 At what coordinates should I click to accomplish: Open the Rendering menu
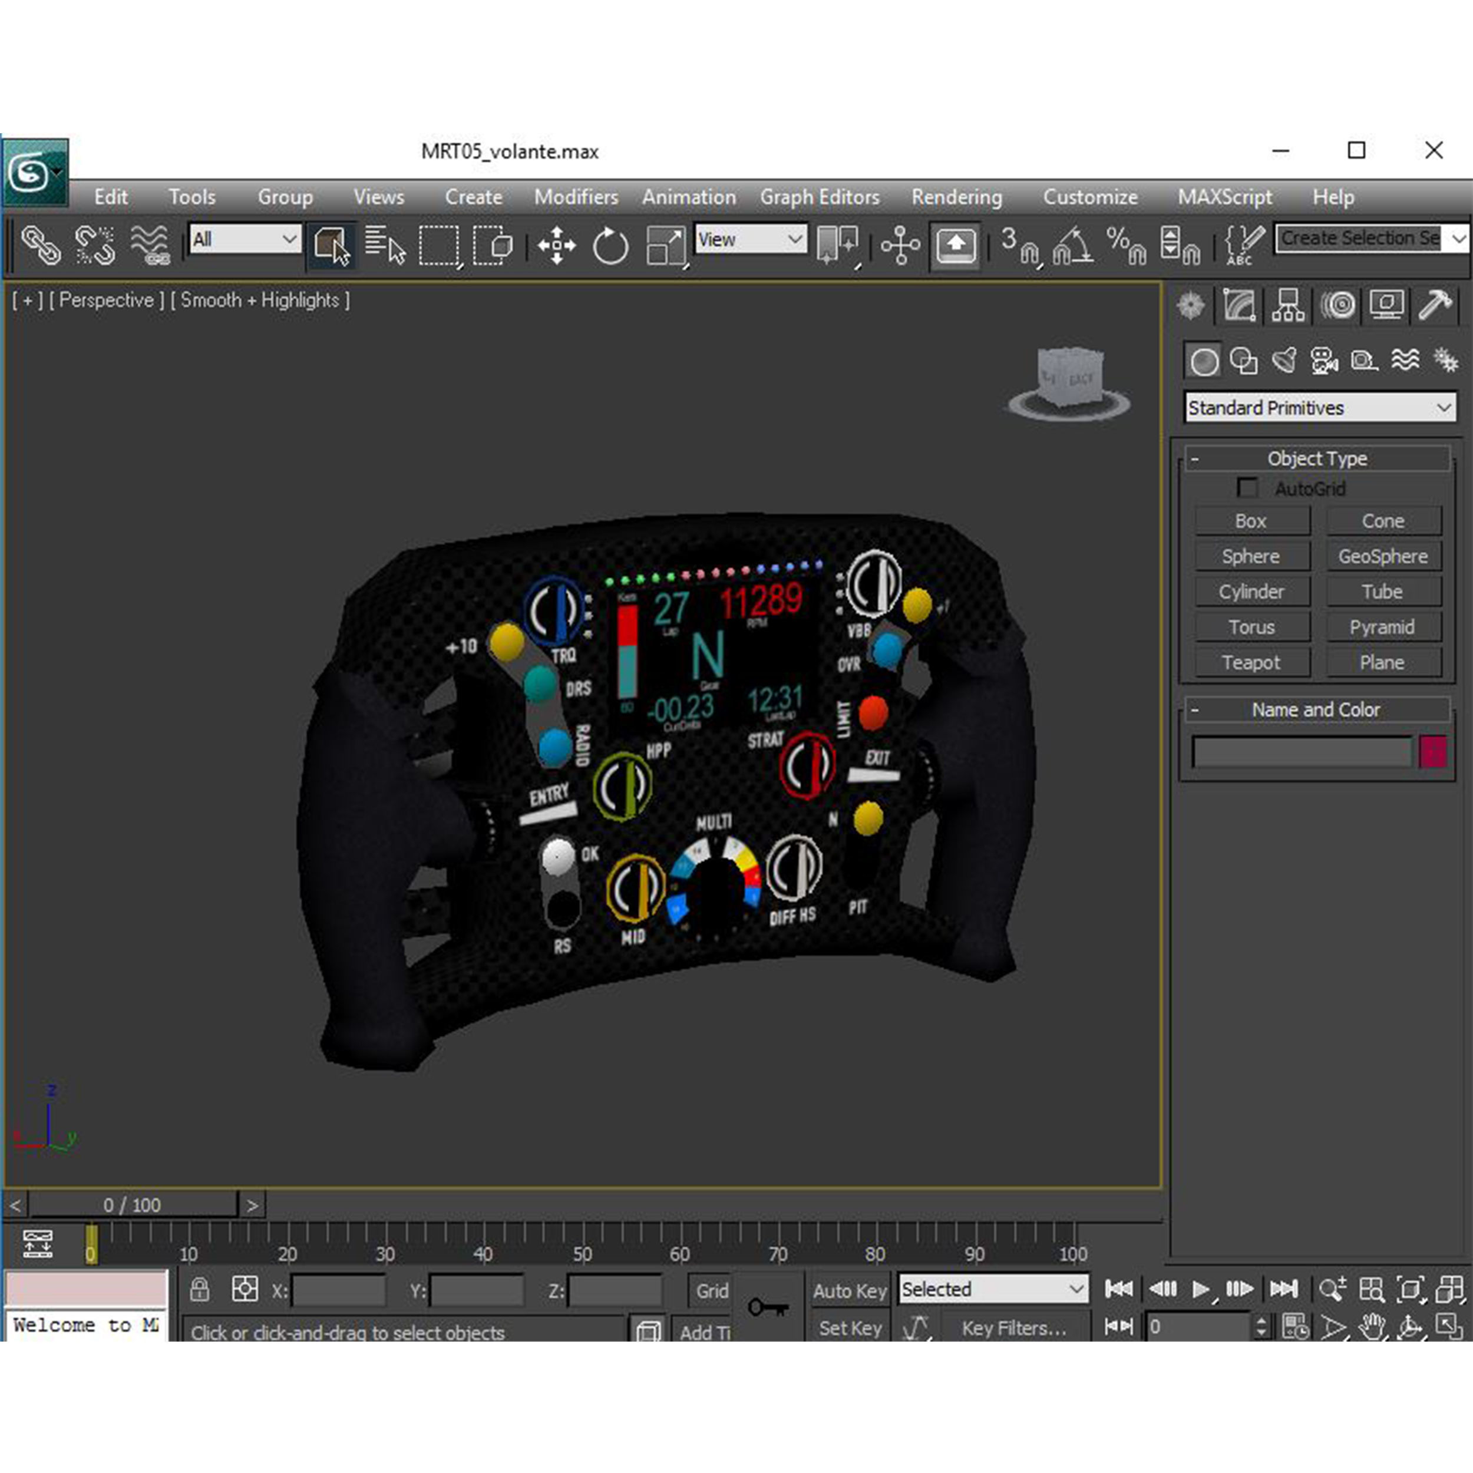coord(957,197)
